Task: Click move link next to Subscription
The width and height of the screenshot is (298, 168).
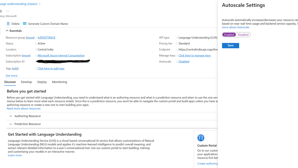Action: coord(26,55)
